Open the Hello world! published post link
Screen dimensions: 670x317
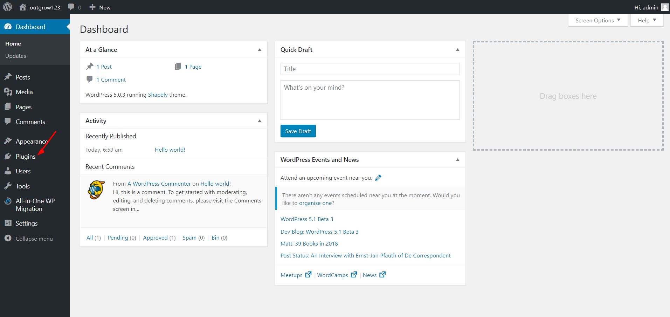[x=170, y=150]
